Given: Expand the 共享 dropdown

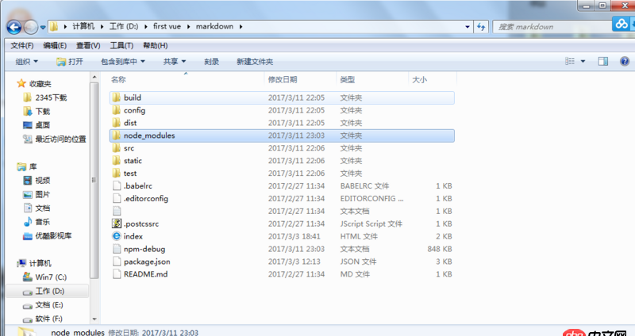Looking at the screenshot, I should point(175,62).
